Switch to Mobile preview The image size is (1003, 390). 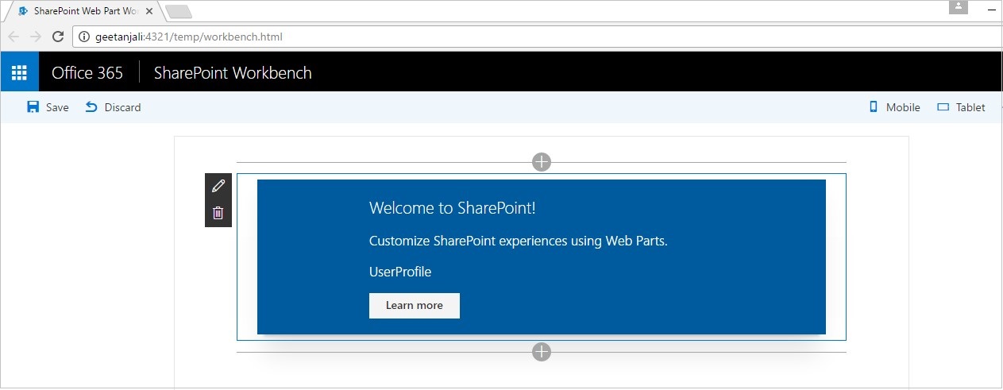[894, 107]
